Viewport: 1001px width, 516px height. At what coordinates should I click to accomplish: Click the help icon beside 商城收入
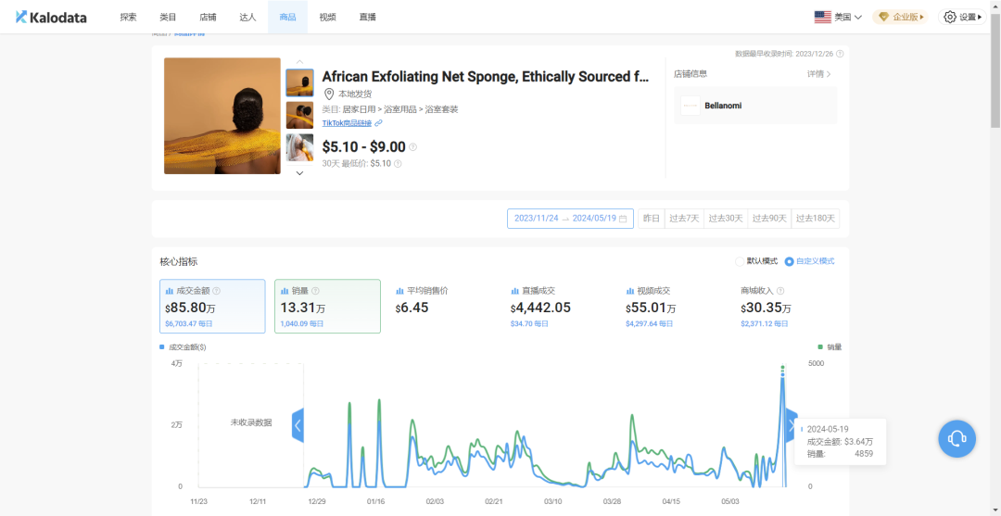pos(780,291)
